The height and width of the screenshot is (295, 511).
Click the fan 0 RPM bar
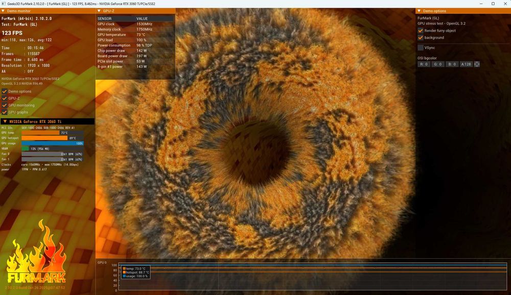[x=53, y=154]
